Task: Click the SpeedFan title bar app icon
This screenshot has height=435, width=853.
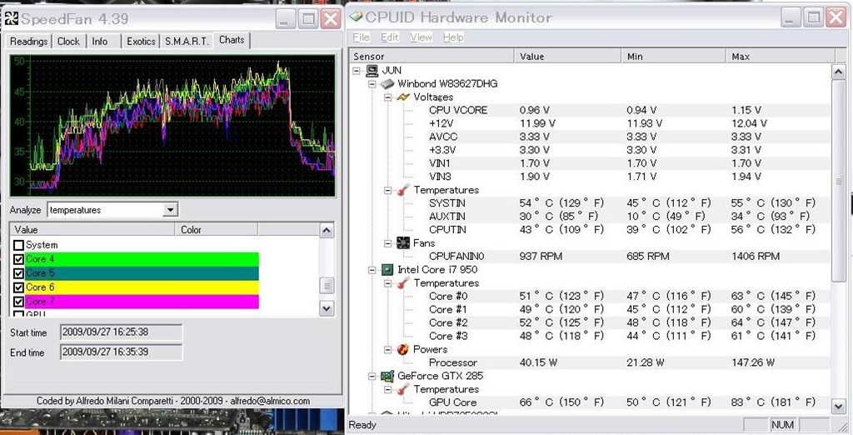Action: coord(11,17)
